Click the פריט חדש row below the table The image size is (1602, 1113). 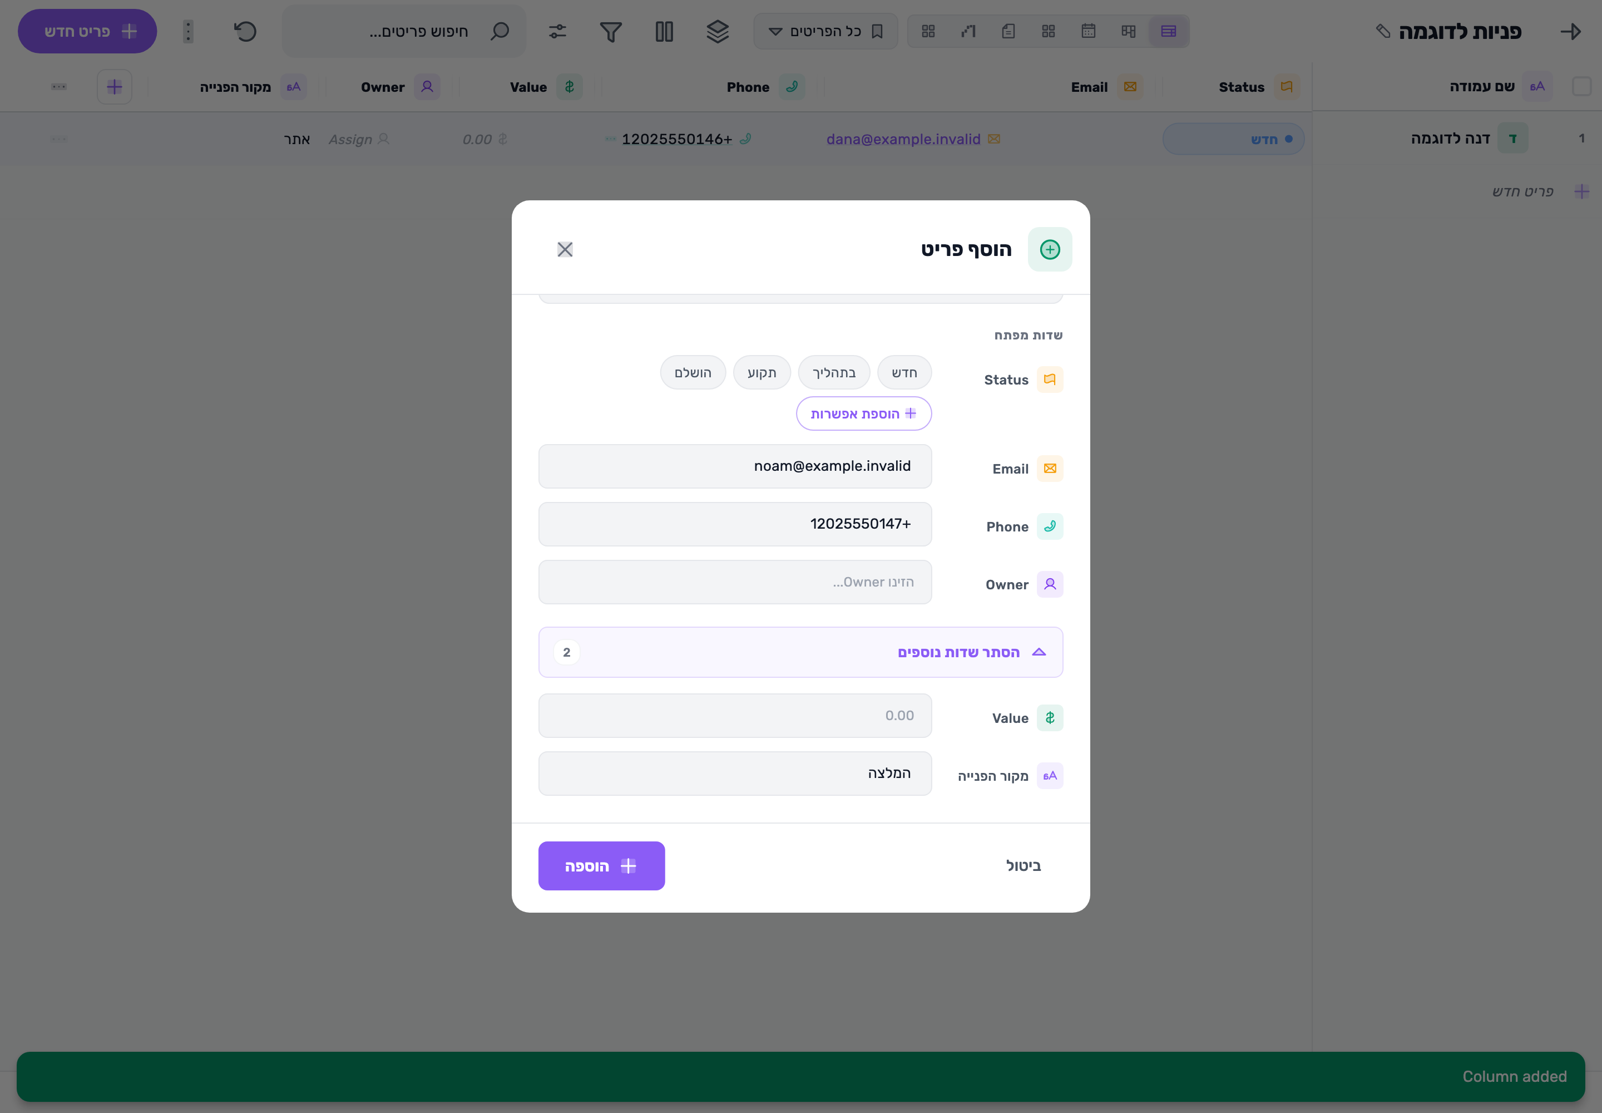click(x=1522, y=192)
